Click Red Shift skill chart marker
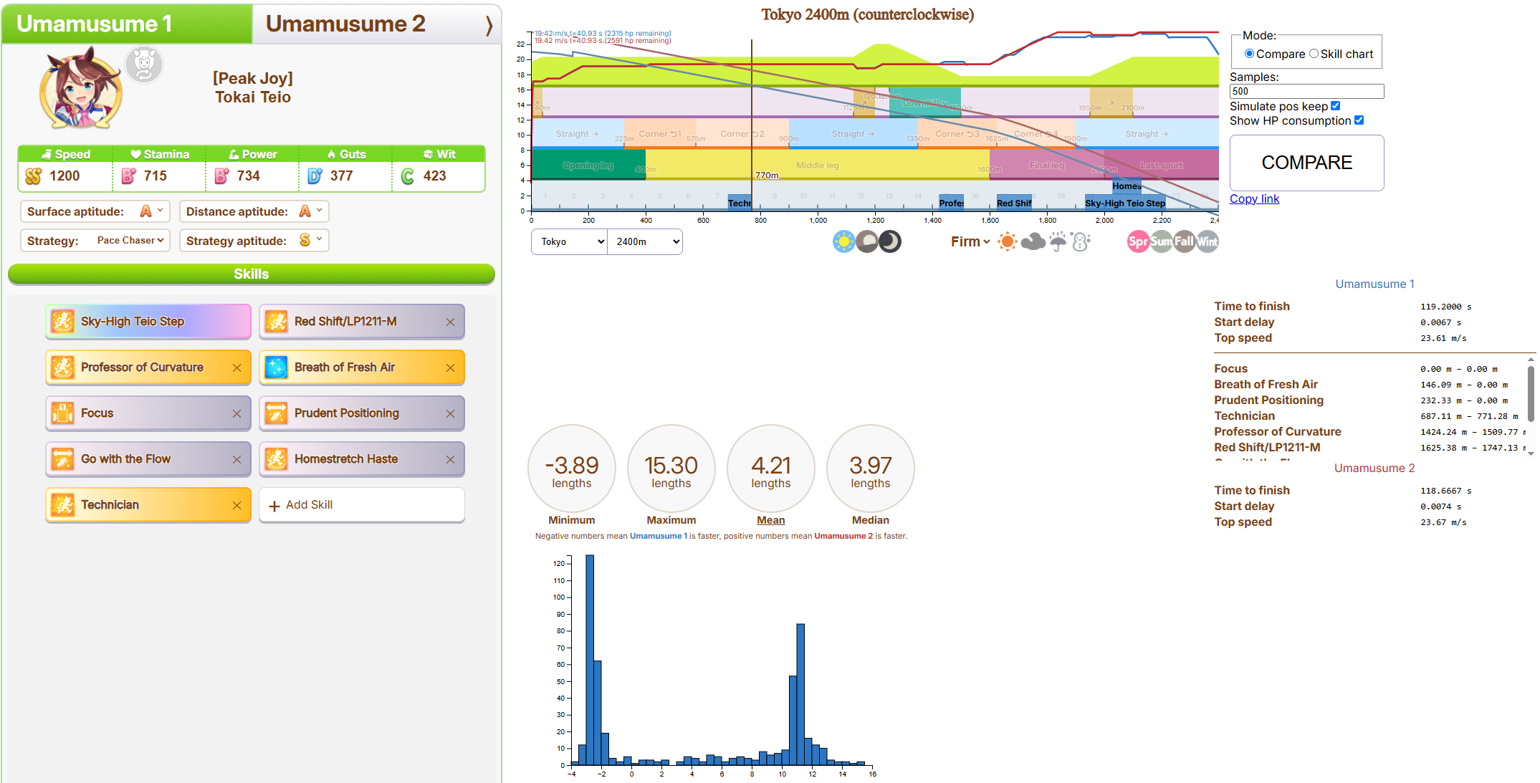Viewport: 1540px width, 783px height. coord(1014,203)
